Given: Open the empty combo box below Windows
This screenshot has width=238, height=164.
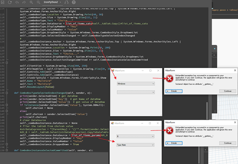Looking at the screenshot, I should pyautogui.click(x=136, y=92).
